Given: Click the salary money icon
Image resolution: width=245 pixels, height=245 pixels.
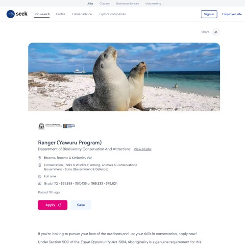Looking at the screenshot, I should [40, 184].
